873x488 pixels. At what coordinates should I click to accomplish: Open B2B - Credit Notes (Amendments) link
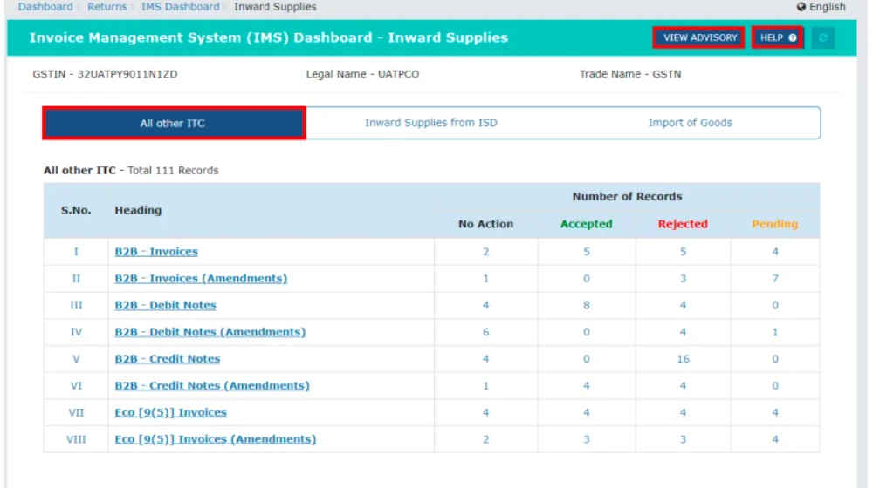211,386
